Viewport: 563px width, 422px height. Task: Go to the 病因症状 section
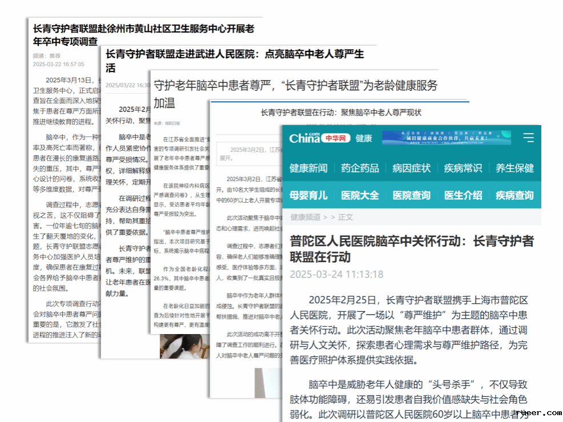pyautogui.click(x=411, y=168)
